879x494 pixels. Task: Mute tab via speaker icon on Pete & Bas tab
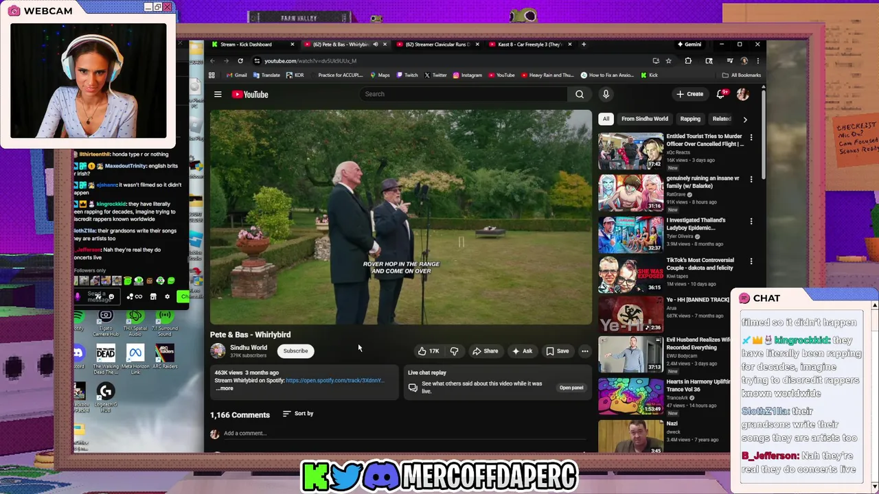pos(376,45)
